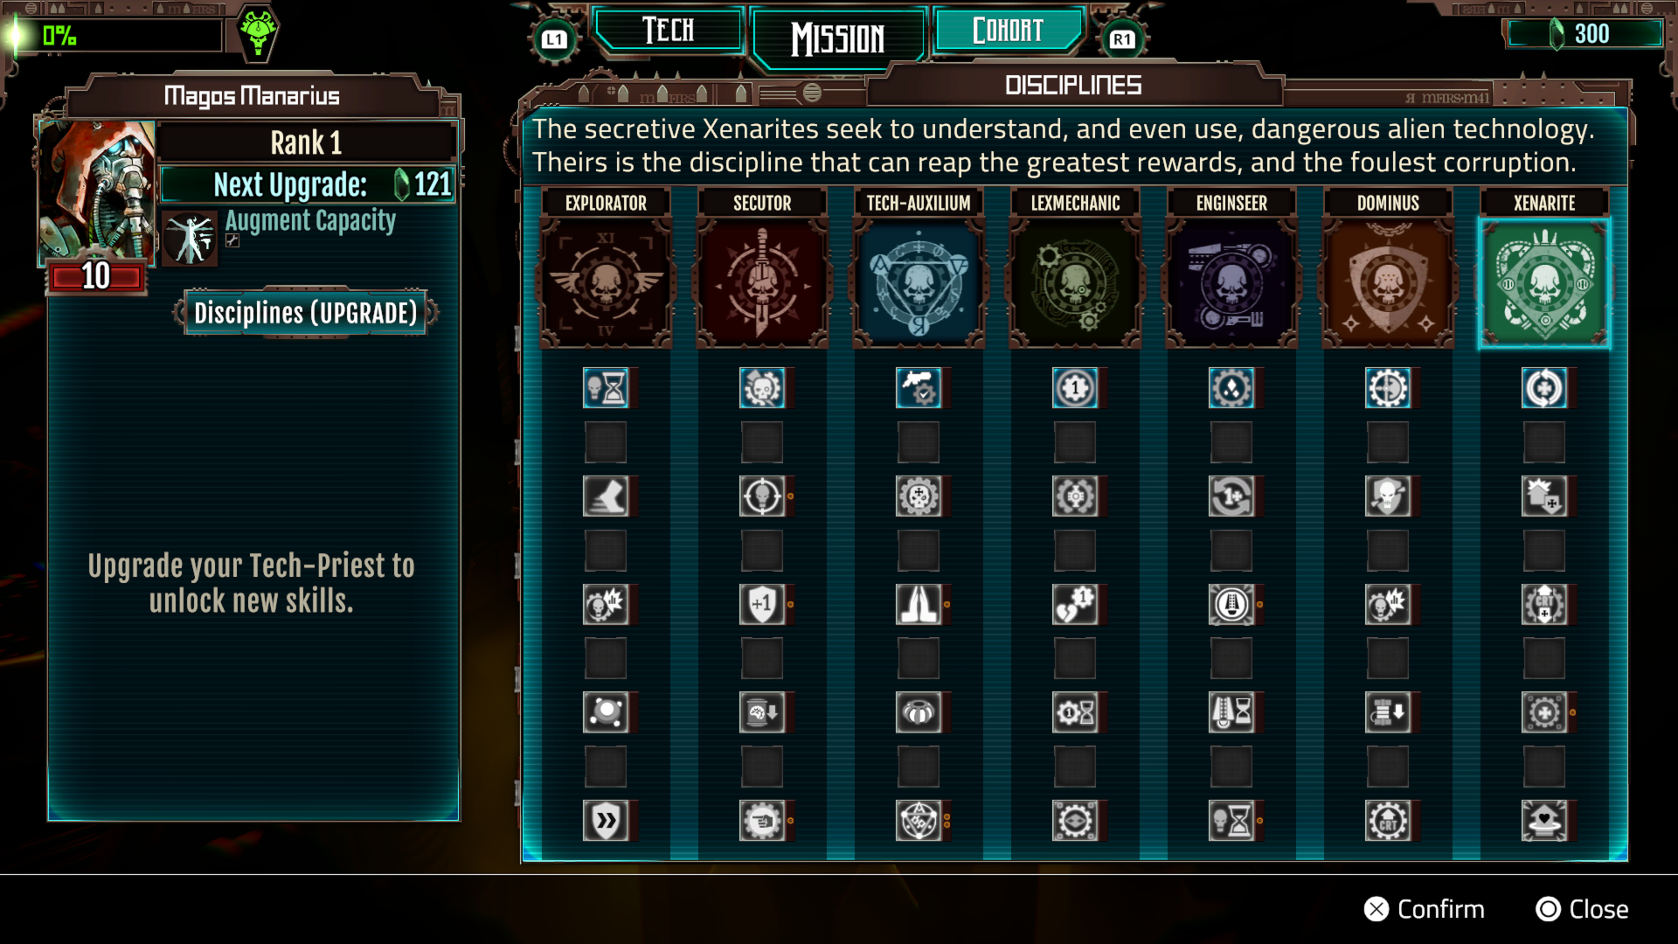
Task: Click the Augment Capacity figure icon
Action: [x=190, y=239]
